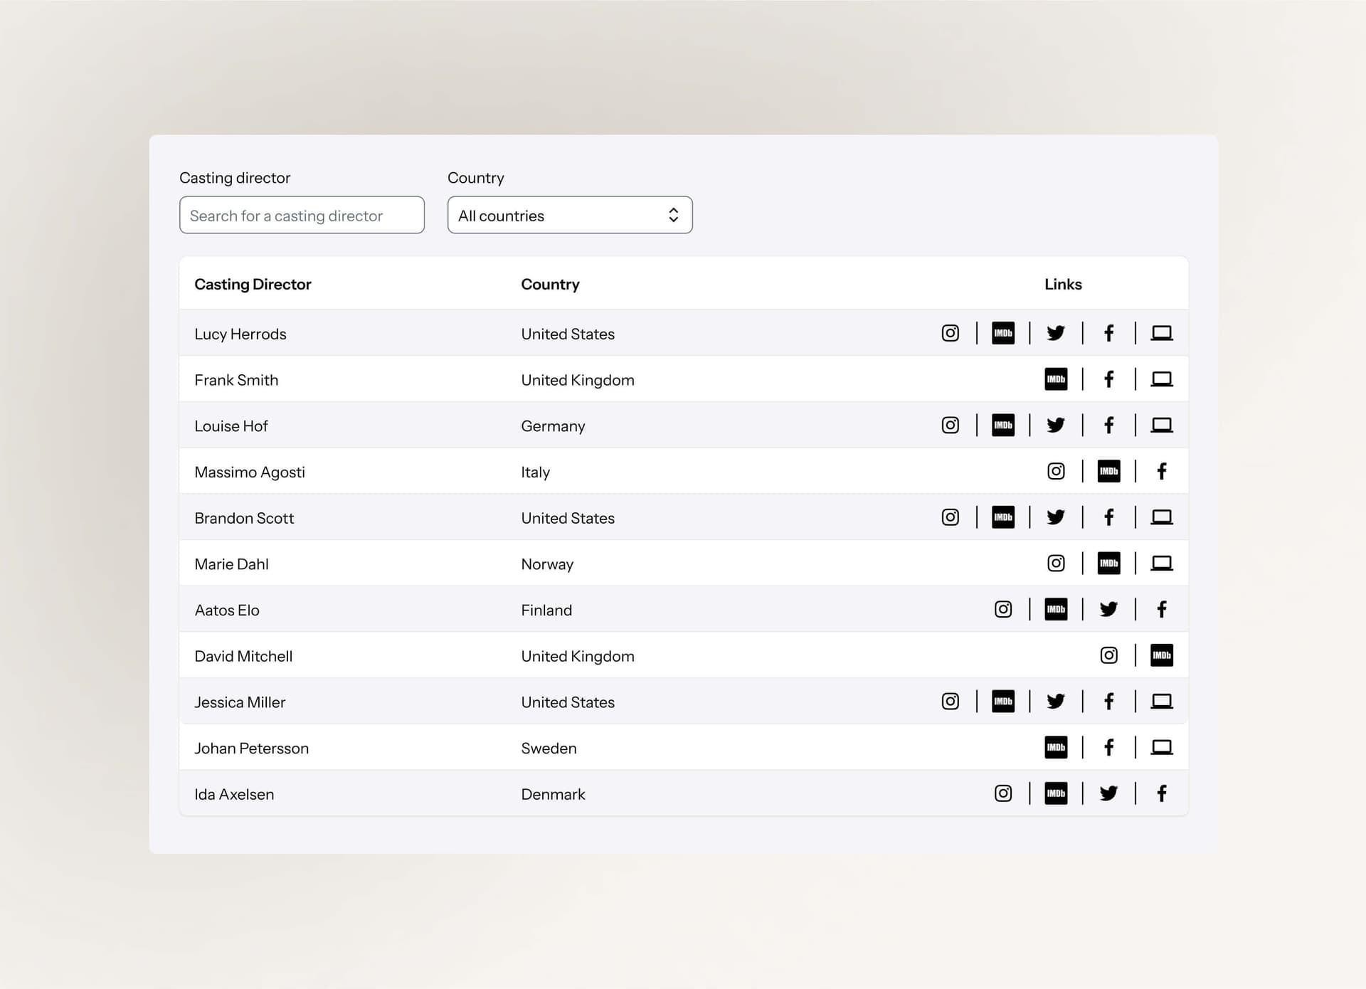Open Frank Smith's IMDb page
This screenshot has width=1366, height=989.
(1056, 379)
